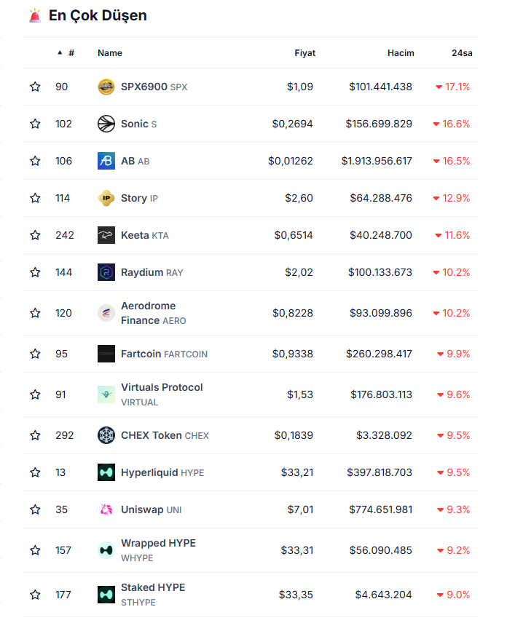
Task: Sort table by 24sa column header
Action: click(x=462, y=53)
